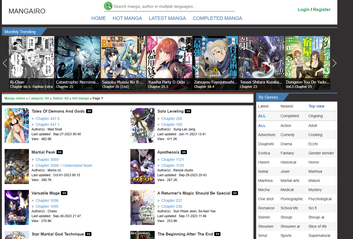Click the Login link

[303, 9]
